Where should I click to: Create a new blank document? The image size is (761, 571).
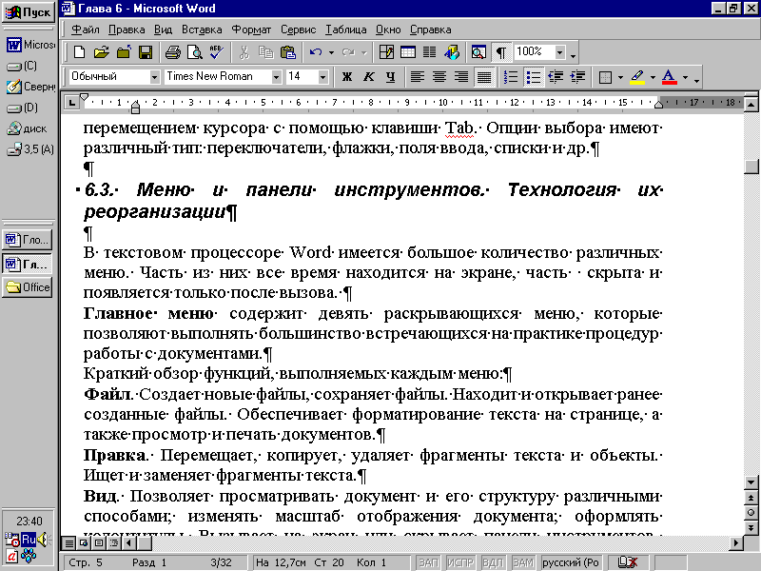pyautogui.click(x=79, y=52)
